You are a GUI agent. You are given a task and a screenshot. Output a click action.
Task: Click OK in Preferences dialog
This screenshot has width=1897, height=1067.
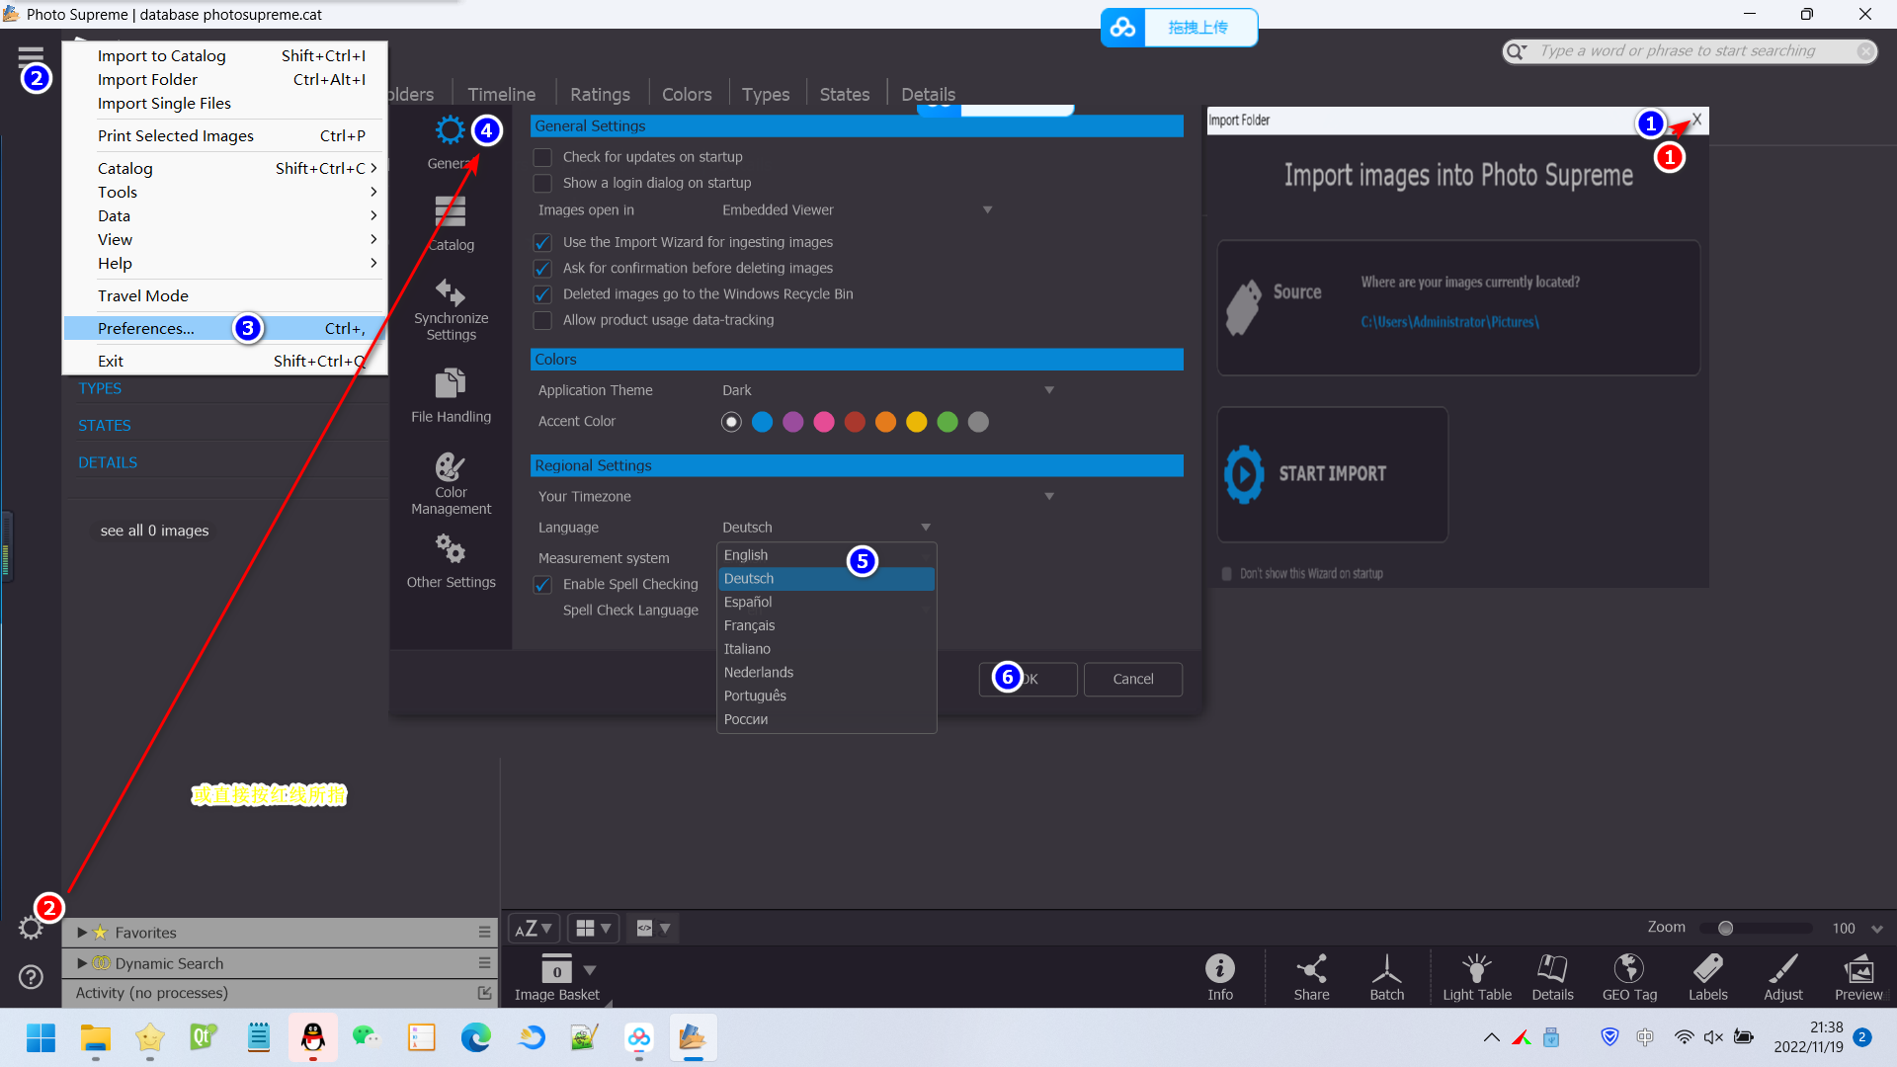[x=1028, y=680]
